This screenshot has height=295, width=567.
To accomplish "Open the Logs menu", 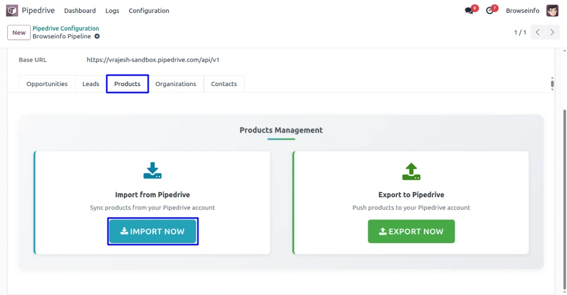I will pyautogui.click(x=112, y=11).
